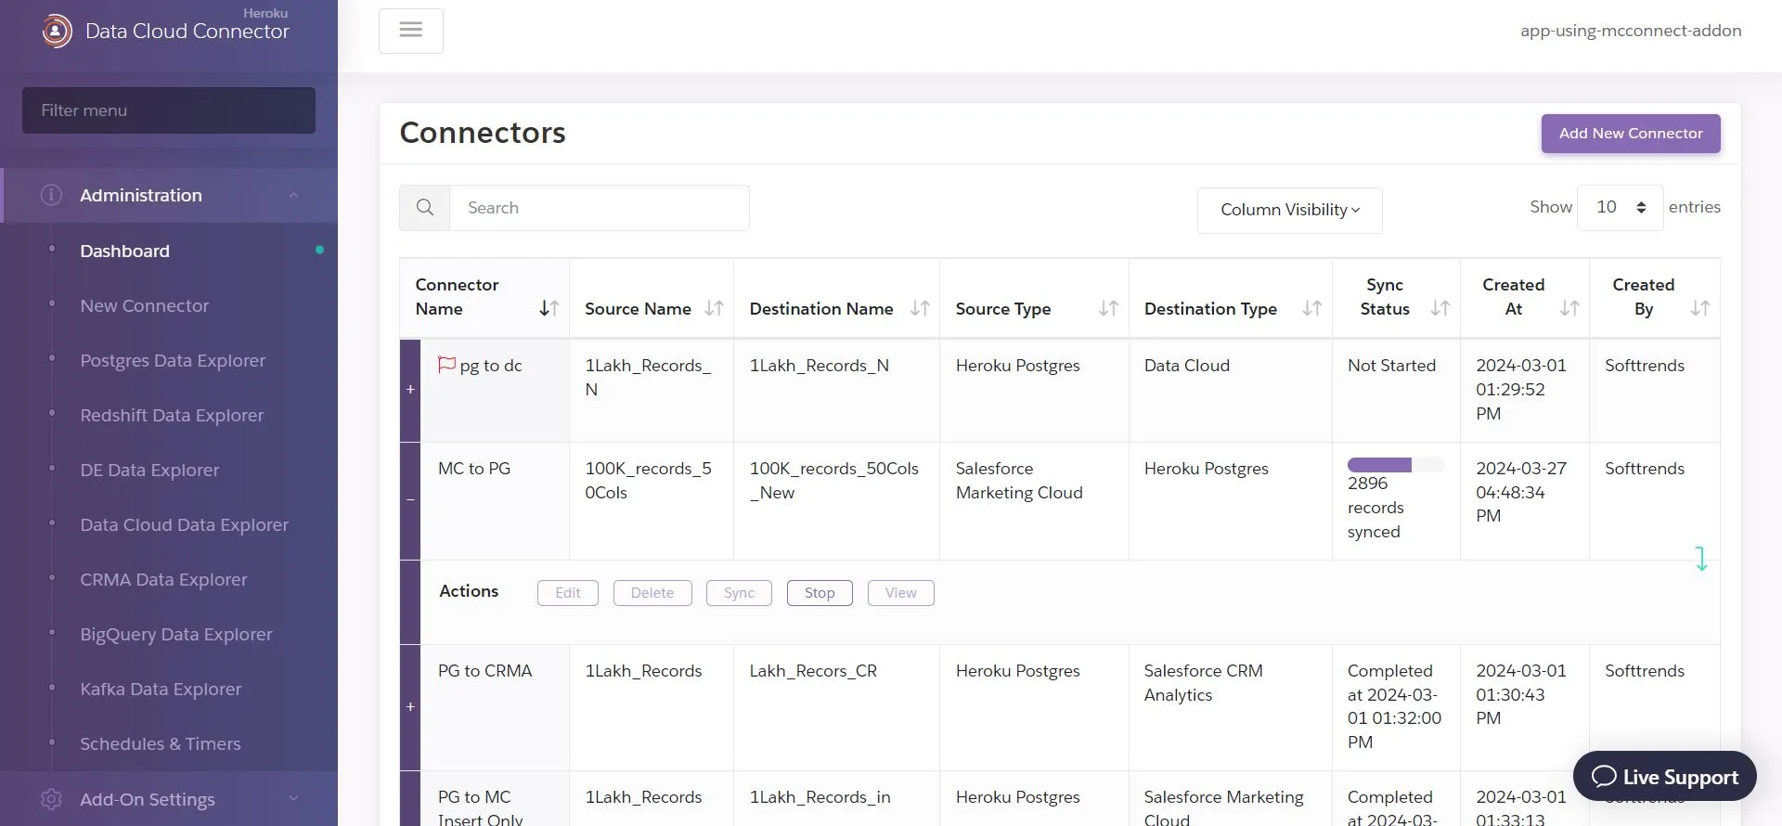Image resolution: width=1782 pixels, height=826 pixels.
Task: Click the Add-On Settings gear icon
Action: (x=51, y=799)
